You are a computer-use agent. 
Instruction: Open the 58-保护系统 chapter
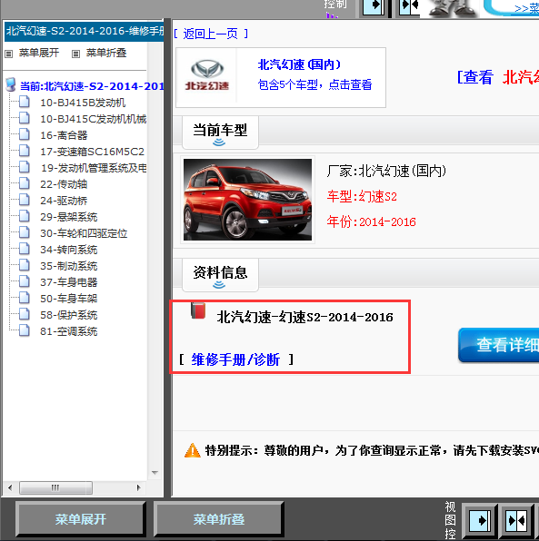pyautogui.click(x=69, y=315)
